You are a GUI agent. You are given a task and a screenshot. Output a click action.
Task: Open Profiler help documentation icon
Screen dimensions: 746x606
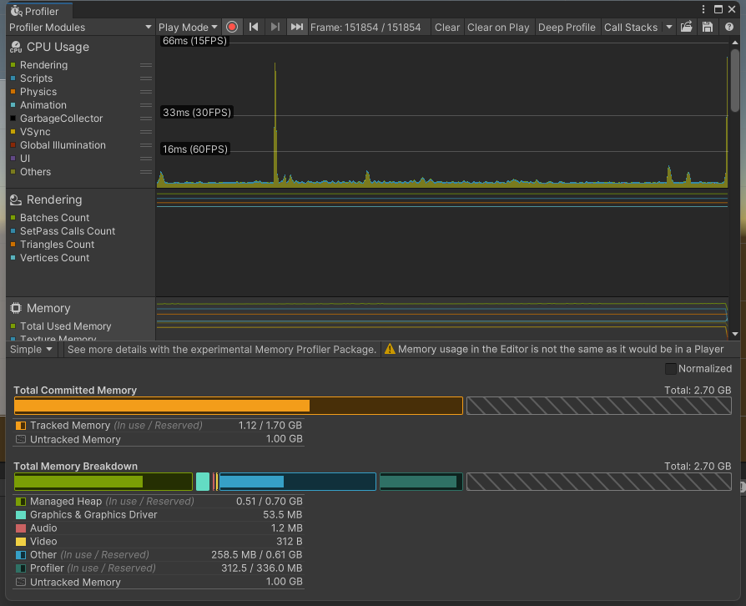coord(729,27)
